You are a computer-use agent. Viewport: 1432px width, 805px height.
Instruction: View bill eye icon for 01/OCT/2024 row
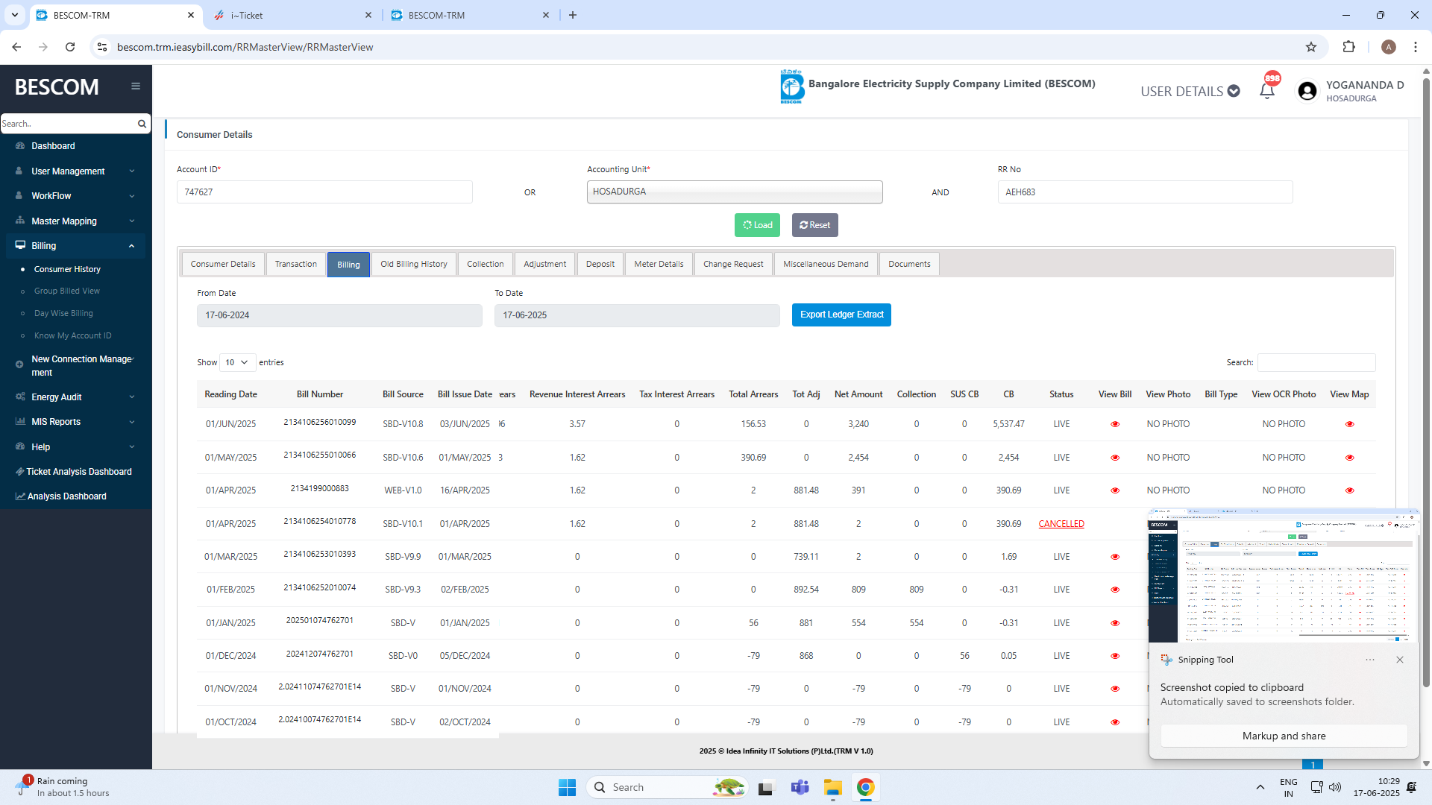tap(1115, 722)
